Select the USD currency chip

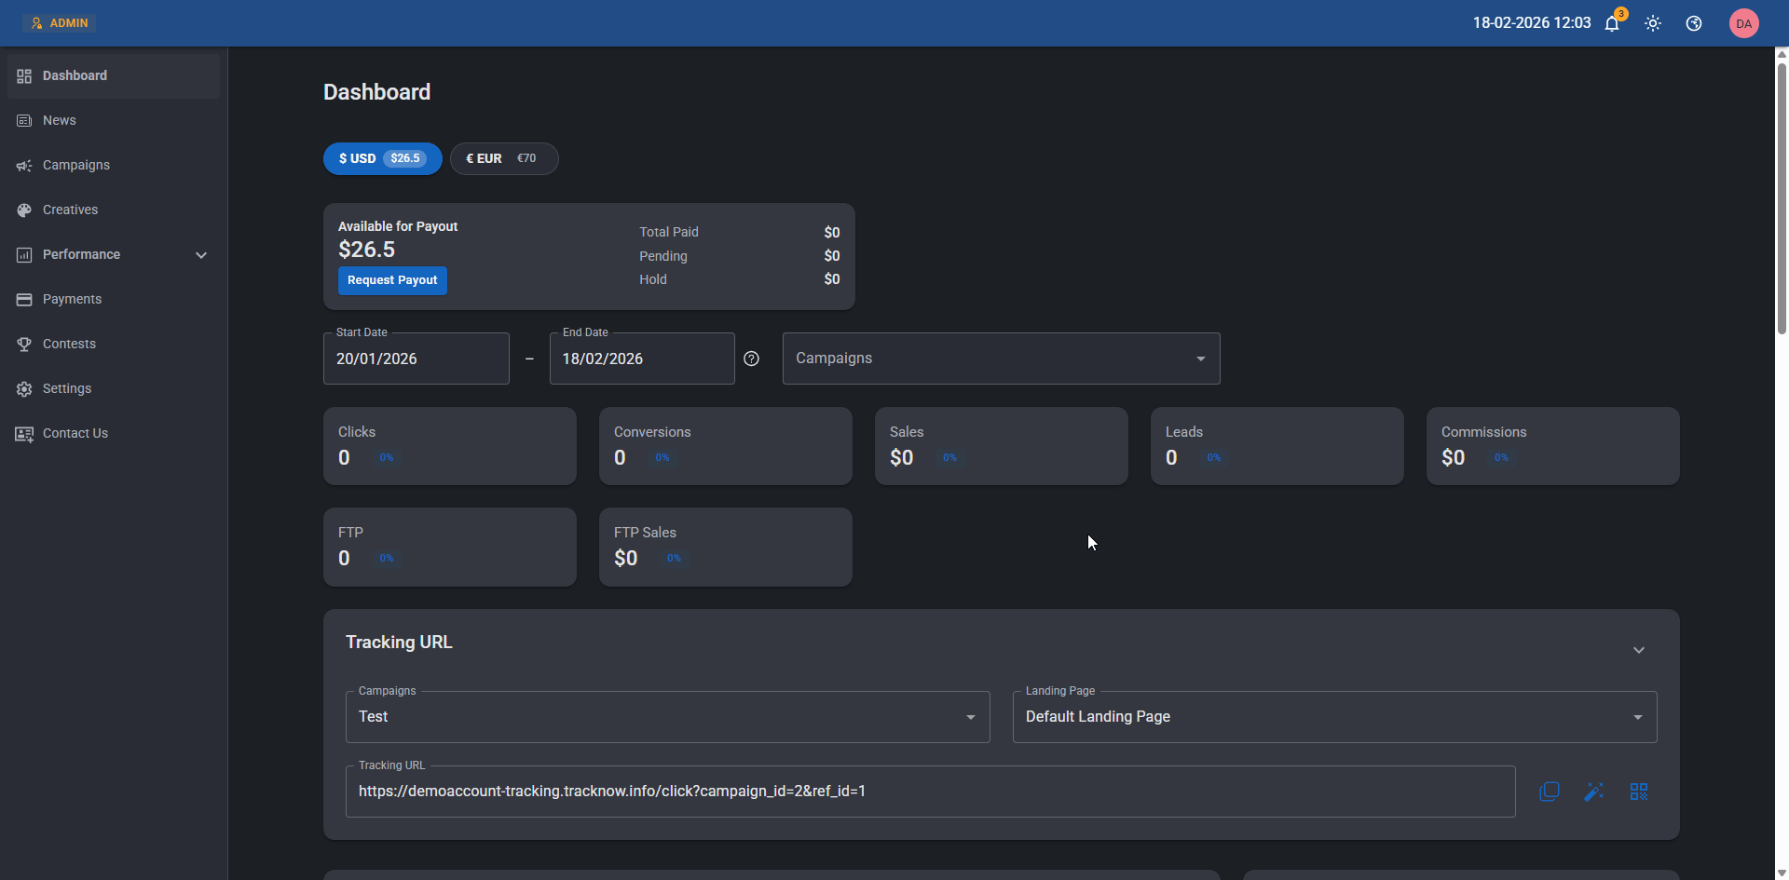tap(382, 158)
